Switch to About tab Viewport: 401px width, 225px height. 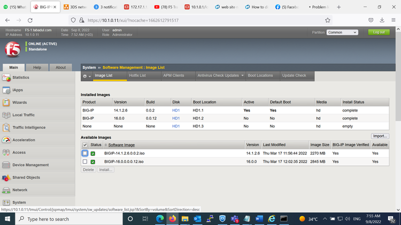[60, 68]
